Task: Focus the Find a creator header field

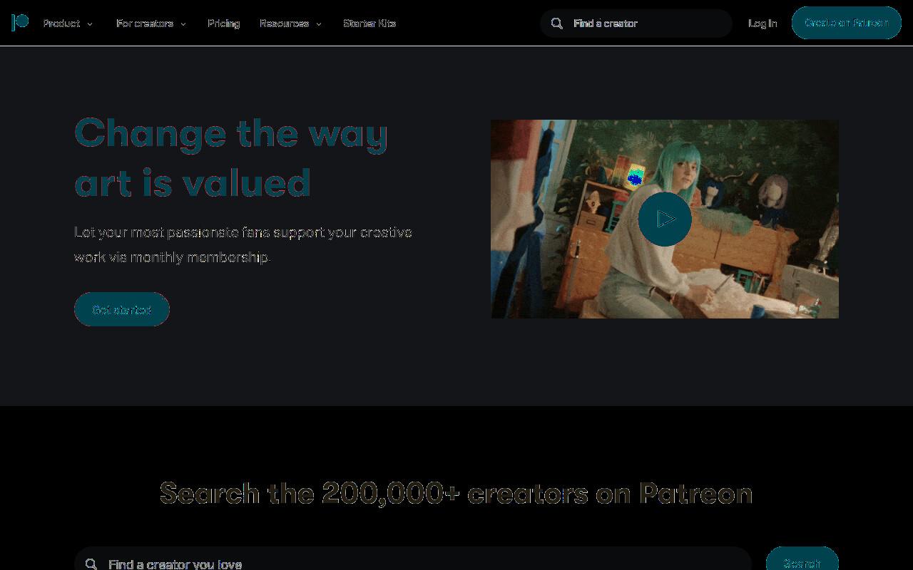Action: [x=636, y=24]
